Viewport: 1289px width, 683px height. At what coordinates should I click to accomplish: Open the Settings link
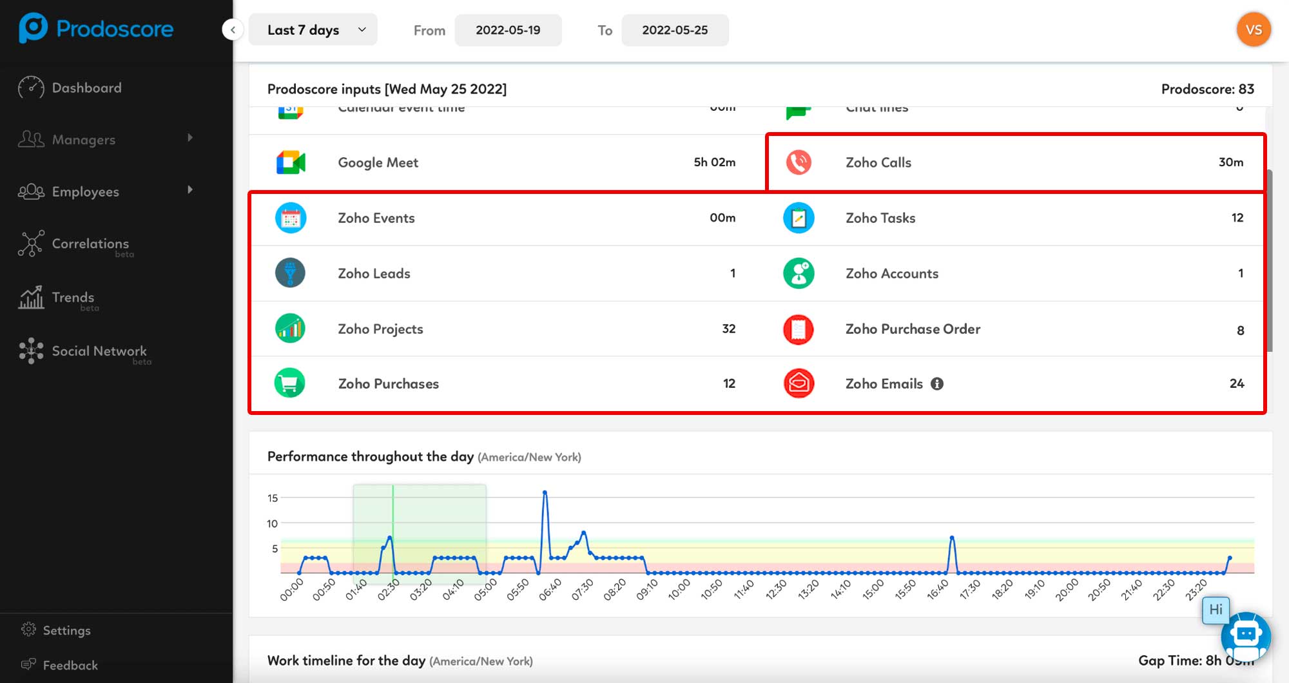point(66,630)
